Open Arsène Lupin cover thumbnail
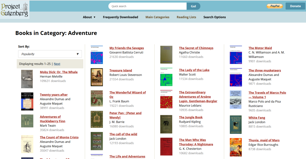Image resolution: width=306 pixels, height=159 pixels. coord(166,99)
